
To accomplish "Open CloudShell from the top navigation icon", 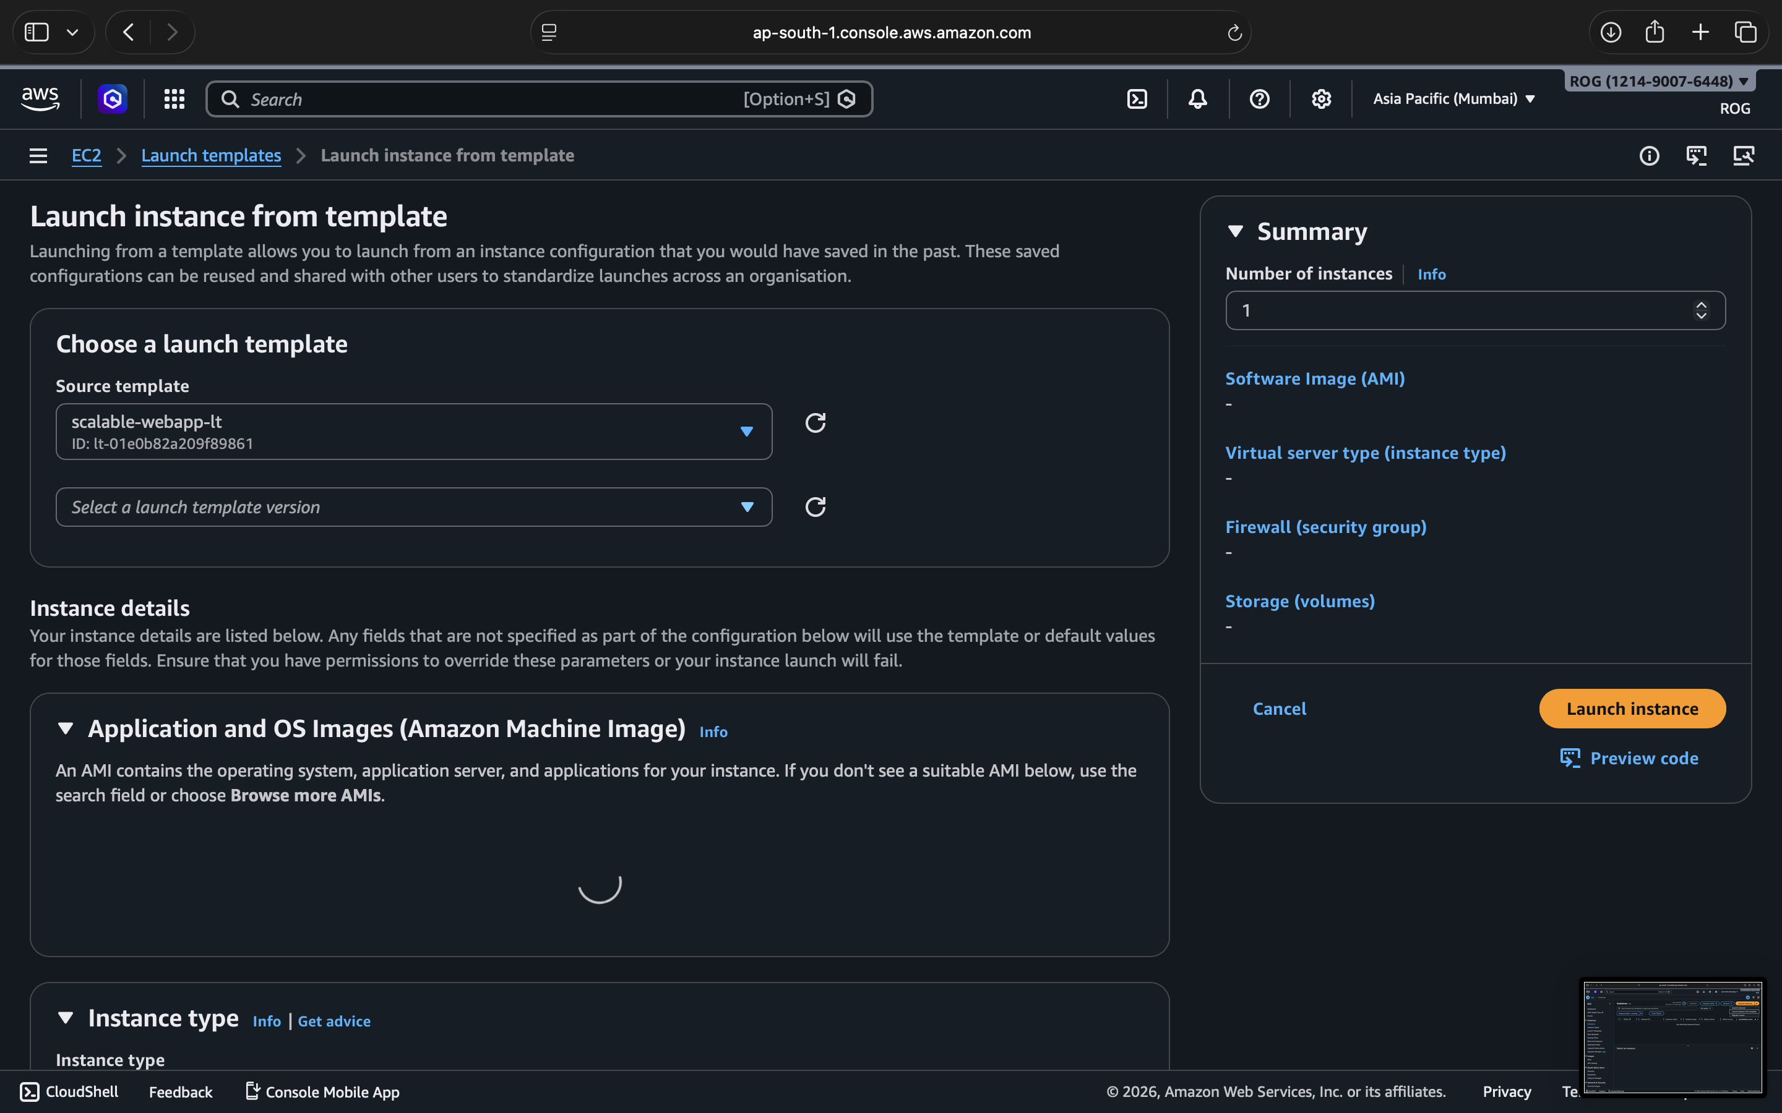I will pyautogui.click(x=1137, y=99).
